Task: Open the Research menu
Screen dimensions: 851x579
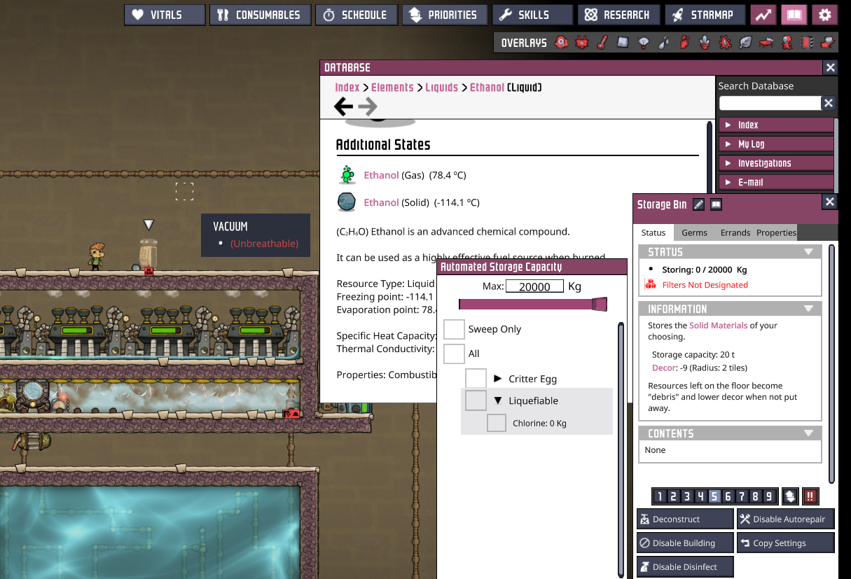Action: click(617, 15)
